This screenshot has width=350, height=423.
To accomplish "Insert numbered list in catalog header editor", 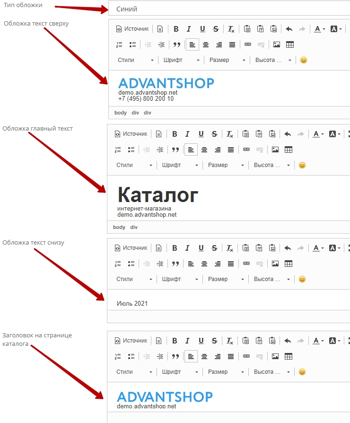I will coord(118,356).
